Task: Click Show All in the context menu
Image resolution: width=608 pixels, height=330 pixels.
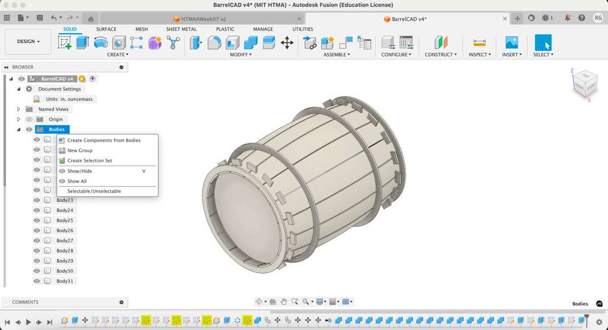Action: 77,181
